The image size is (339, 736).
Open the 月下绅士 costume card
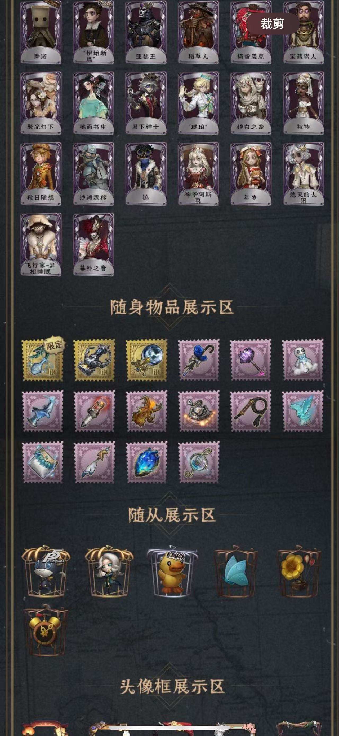pos(146,103)
